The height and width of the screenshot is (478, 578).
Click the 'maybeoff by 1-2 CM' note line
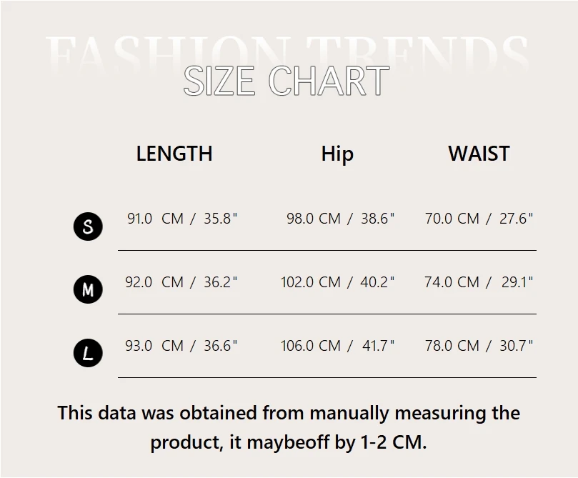[289, 442]
